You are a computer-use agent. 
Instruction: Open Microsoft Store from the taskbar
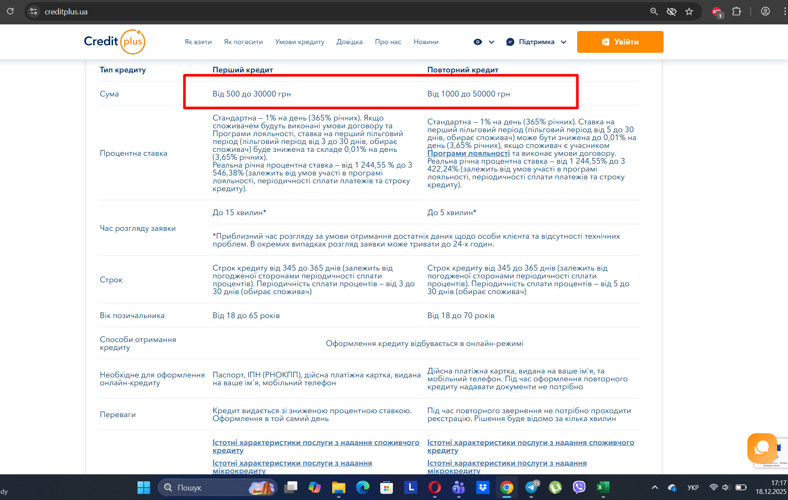tap(386, 487)
